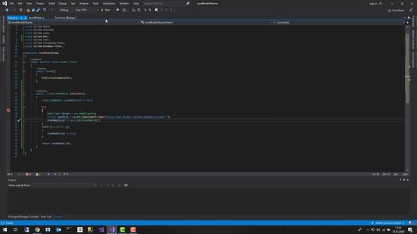Open the Test menu
Image resolution: width=417 pixels, height=234 pixels.
coord(73,3)
